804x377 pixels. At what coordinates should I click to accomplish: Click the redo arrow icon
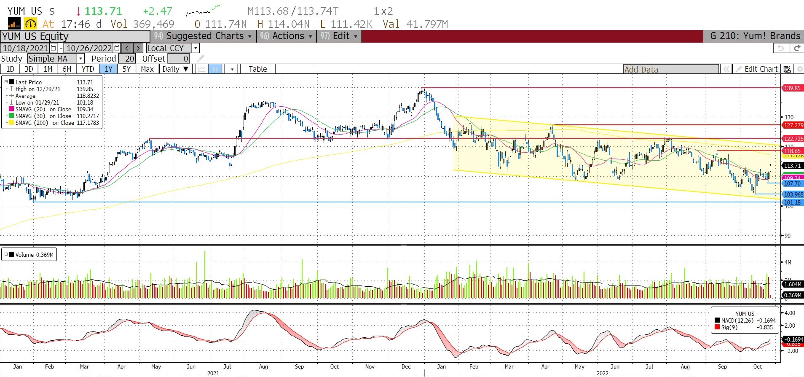point(796,48)
